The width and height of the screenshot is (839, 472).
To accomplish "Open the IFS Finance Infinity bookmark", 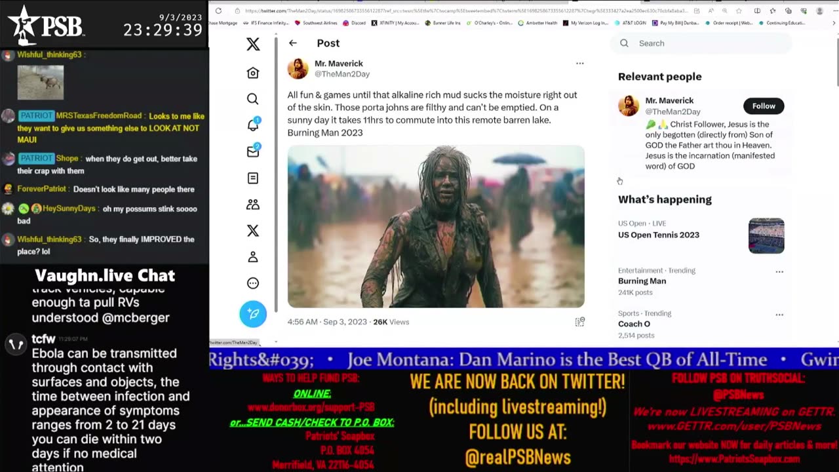I will tap(267, 23).
